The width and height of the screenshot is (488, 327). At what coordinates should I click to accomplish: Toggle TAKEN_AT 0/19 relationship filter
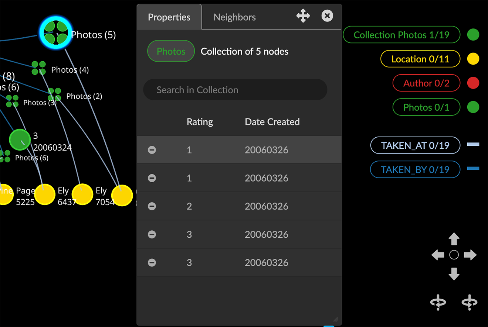click(415, 146)
